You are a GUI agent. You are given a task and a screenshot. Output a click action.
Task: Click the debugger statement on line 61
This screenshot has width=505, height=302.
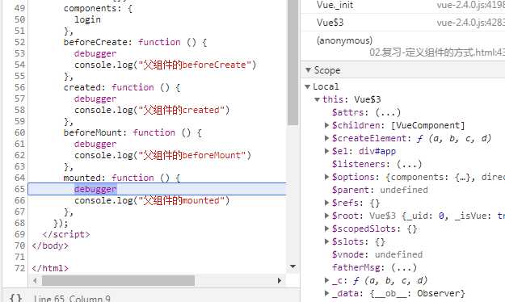click(95, 144)
